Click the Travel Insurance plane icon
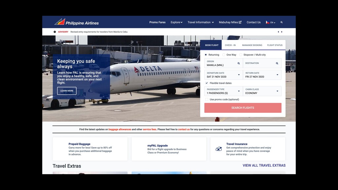This screenshot has width=338, height=190. tap(219, 149)
